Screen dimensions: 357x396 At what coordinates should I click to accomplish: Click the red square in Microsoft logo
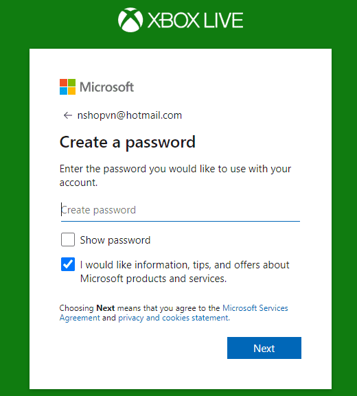(63, 82)
